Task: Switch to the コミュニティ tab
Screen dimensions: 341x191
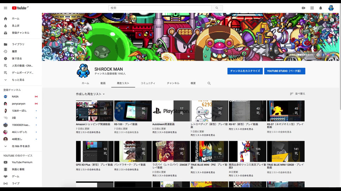Action: [148, 83]
